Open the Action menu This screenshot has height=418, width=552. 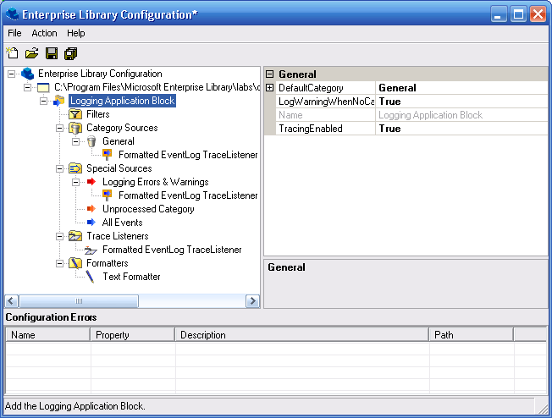[x=44, y=33]
